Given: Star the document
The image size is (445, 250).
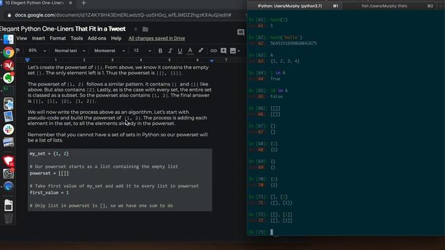Looking at the screenshot, I should 136,29.
